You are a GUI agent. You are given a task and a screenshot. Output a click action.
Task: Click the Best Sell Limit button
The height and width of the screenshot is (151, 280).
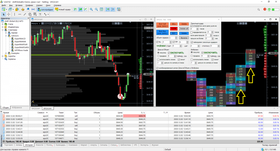click(x=162, y=25)
